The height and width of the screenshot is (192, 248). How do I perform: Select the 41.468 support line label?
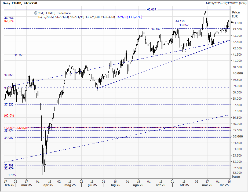pos(19,55)
